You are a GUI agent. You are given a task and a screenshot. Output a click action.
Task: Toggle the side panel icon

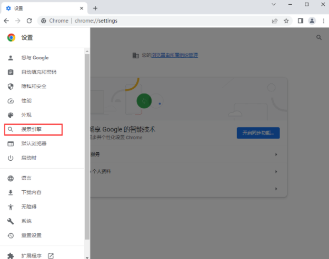click(x=301, y=20)
